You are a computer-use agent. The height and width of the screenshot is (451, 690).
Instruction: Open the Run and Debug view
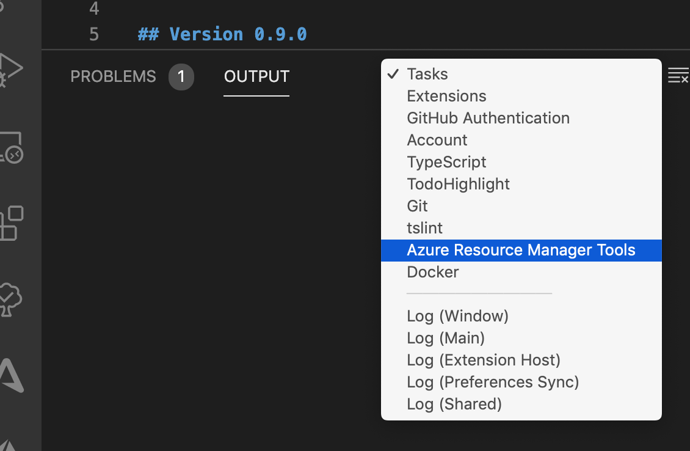coord(10,70)
